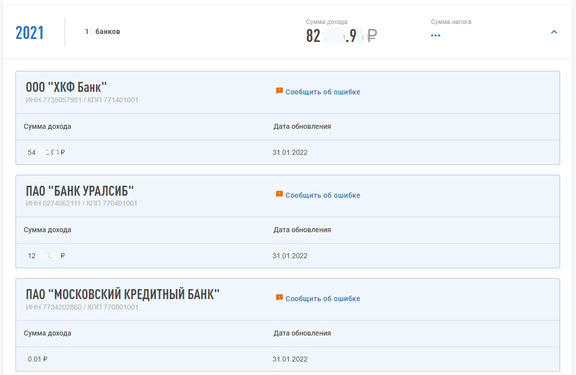Click the orange warning icon for МОСКОВСКИЙ КРЕДИТНЫЙ БАНК
This screenshot has width=576, height=375.
pyautogui.click(x=279, y=298)
